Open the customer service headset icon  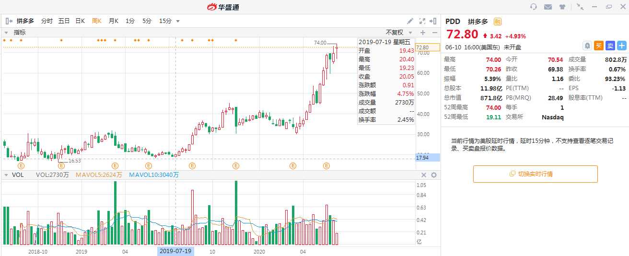click(534, 7)
